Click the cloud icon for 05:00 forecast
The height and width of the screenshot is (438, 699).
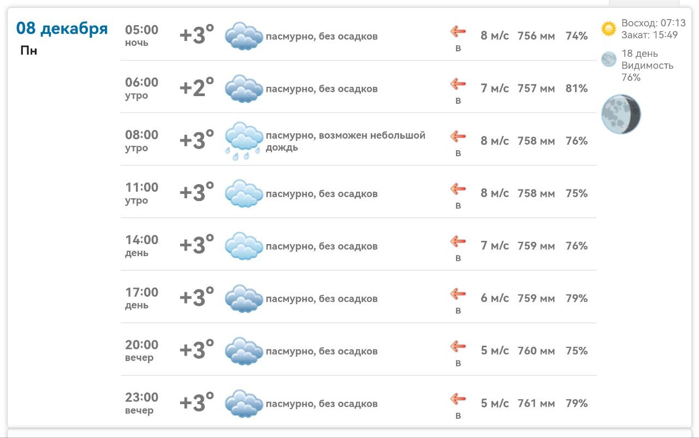pyautogui.click(x=244, y=36)
